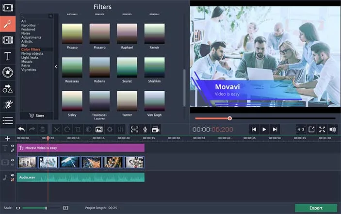This screenshot has height=214, width=341.
Task: Open the 4:3 aspect ratio selector
Action: tap(301, 130)
